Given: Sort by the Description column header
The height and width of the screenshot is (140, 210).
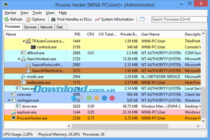Looking at the screenshot, I should pos(192,34).
